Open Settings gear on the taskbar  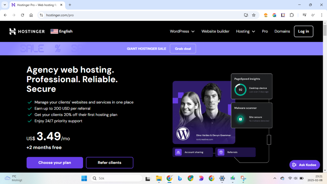[x=222, y=178]
